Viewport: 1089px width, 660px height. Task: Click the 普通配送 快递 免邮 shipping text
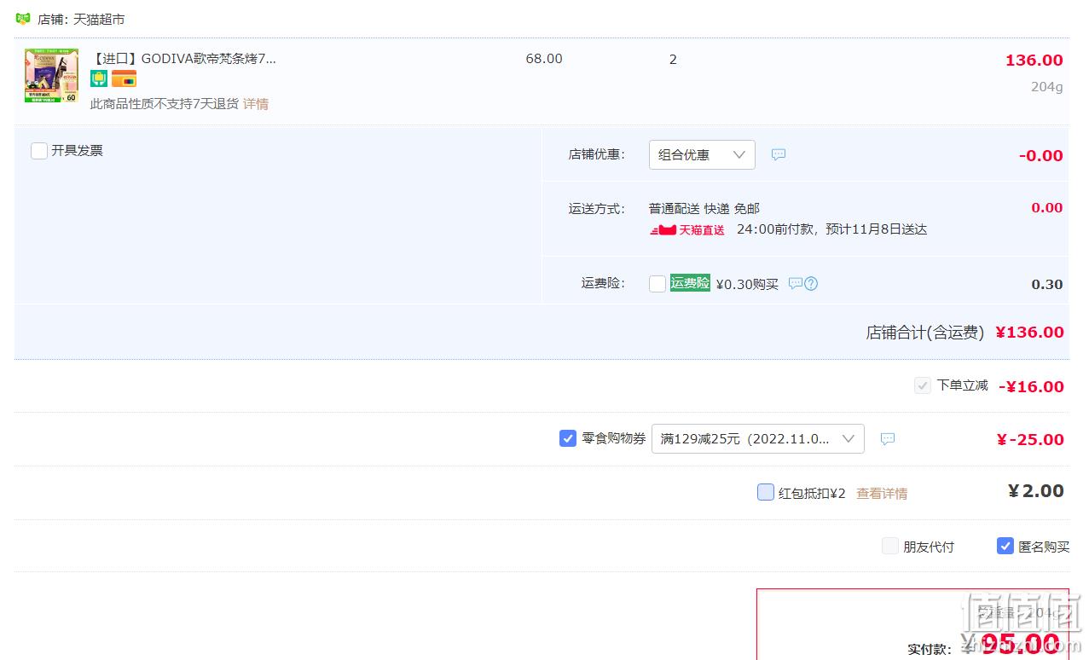pos(704,209)
